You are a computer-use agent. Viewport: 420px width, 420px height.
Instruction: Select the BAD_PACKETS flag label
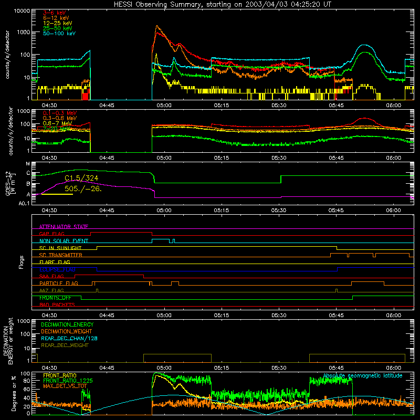point(57,304)
